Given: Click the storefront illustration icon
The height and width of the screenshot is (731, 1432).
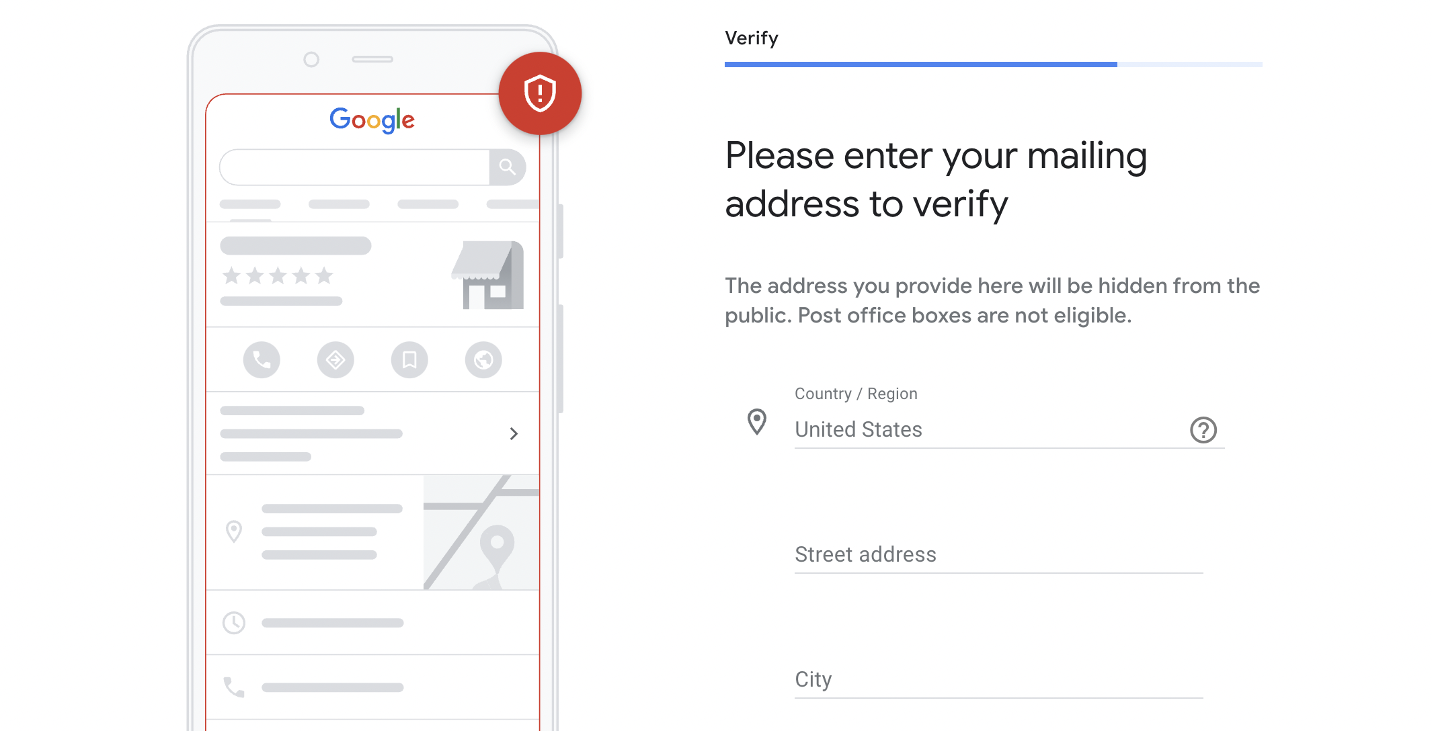Looking at the screenshot, I should click(x=489, y=275).
